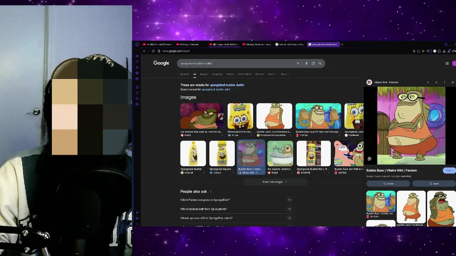
Task: Show the previous image in preview panel
Action: (x=428, y=82)
